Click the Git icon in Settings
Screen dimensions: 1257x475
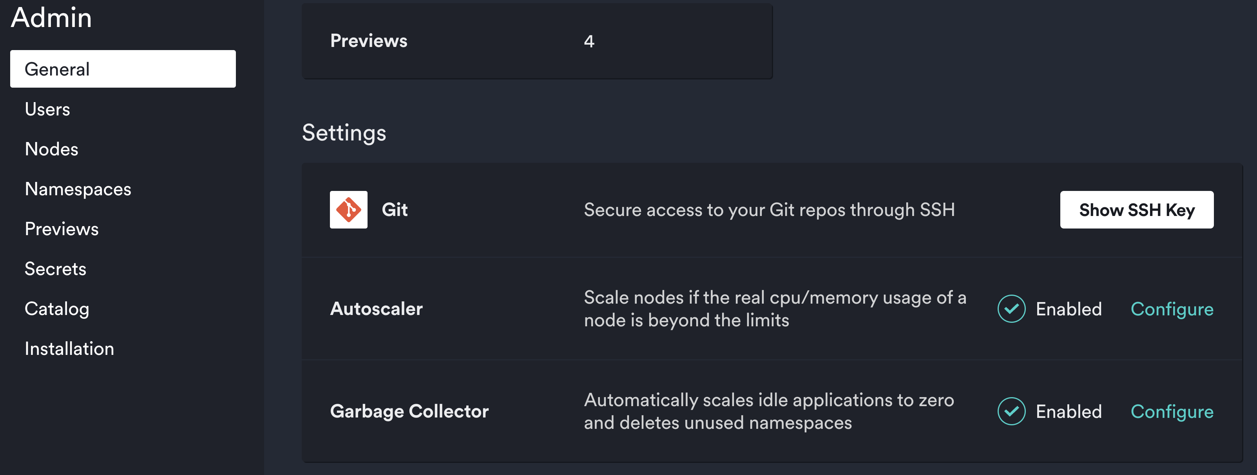(348, 210)
